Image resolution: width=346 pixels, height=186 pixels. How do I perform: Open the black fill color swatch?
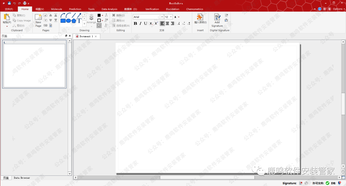click(x=99, y=15)
